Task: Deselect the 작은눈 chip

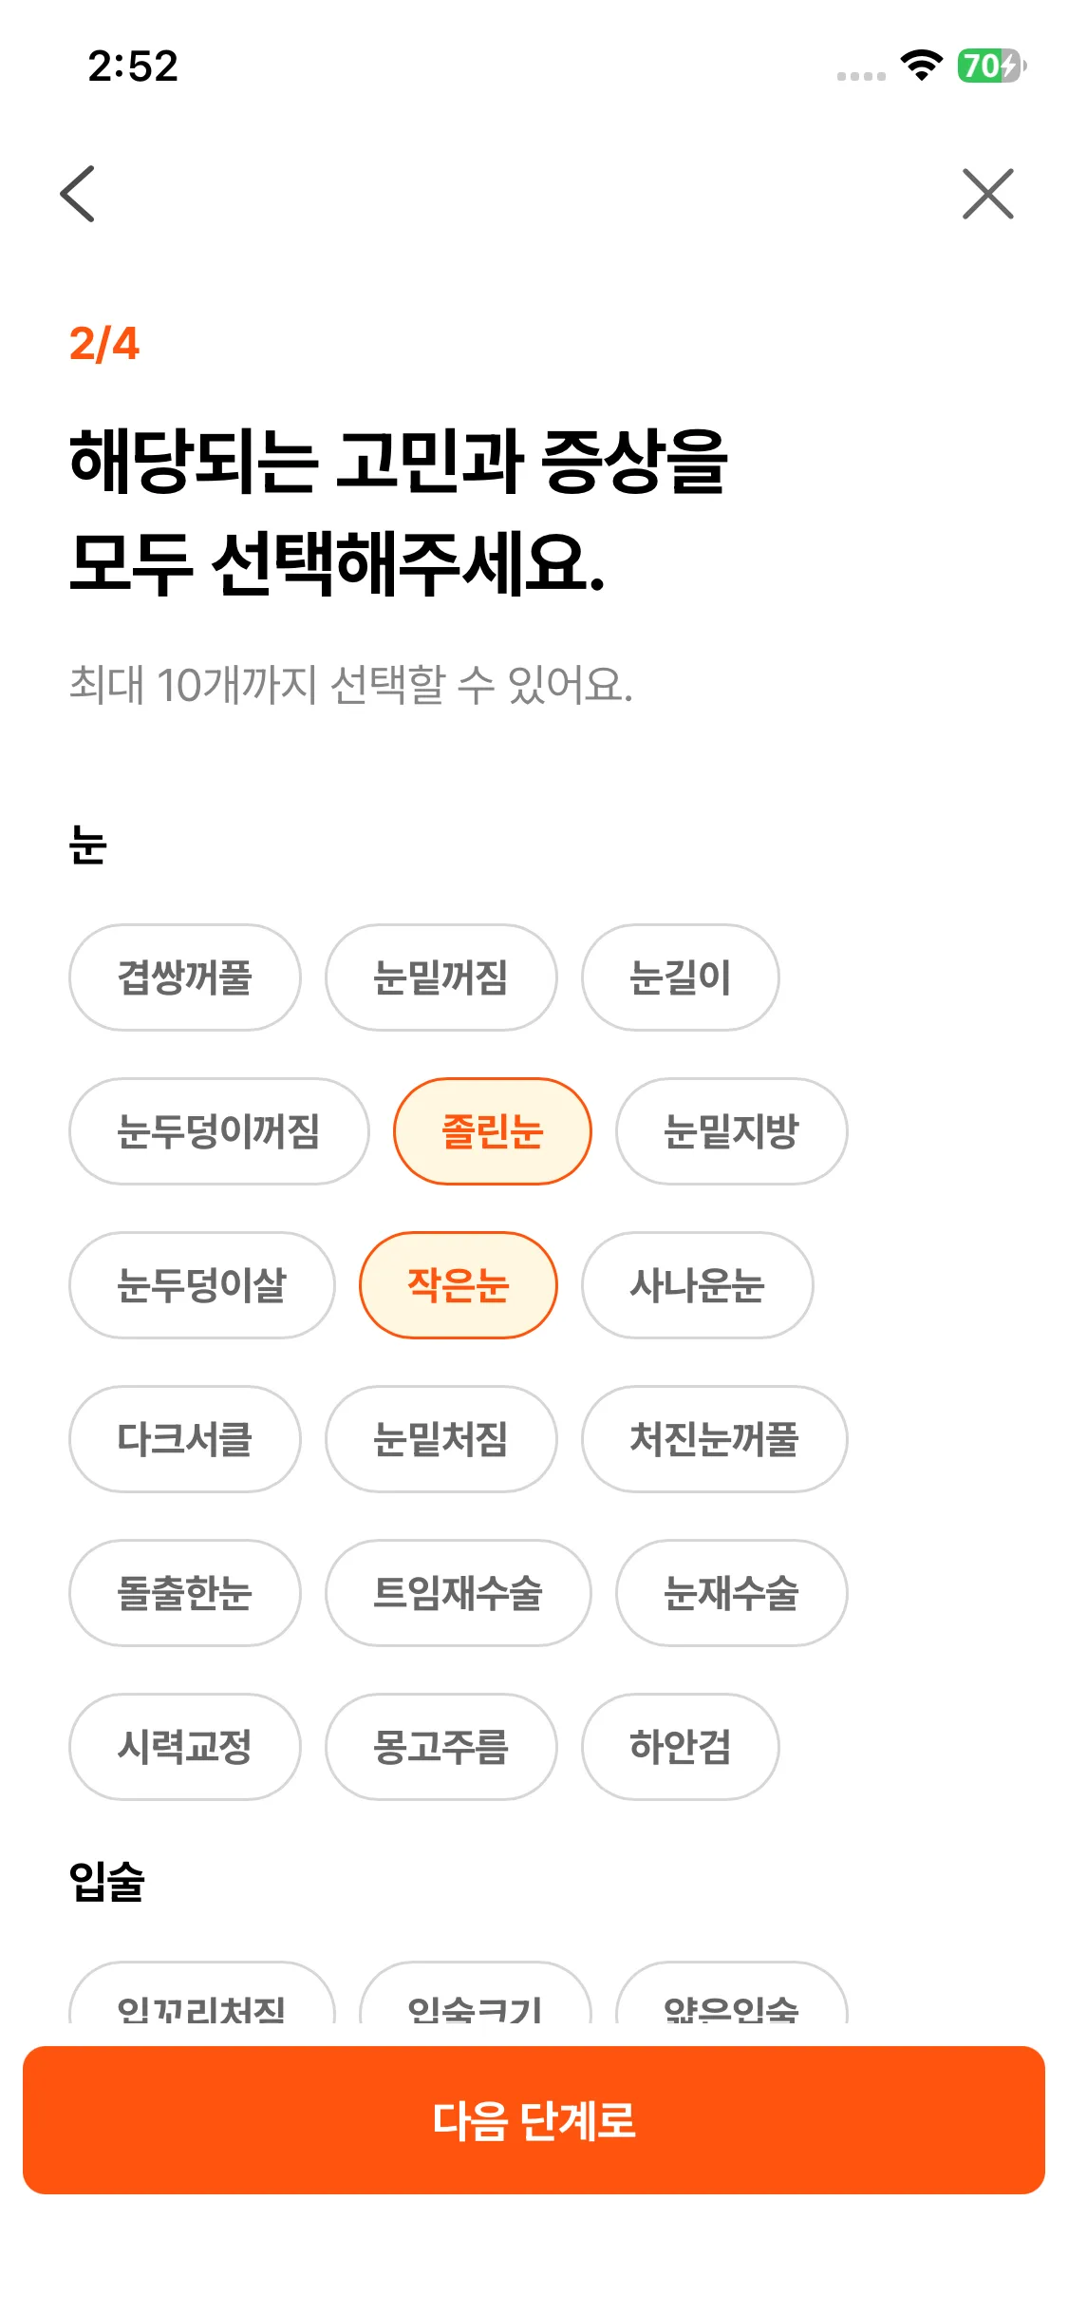Action: pyautogui.click(x=458, y=1285)
